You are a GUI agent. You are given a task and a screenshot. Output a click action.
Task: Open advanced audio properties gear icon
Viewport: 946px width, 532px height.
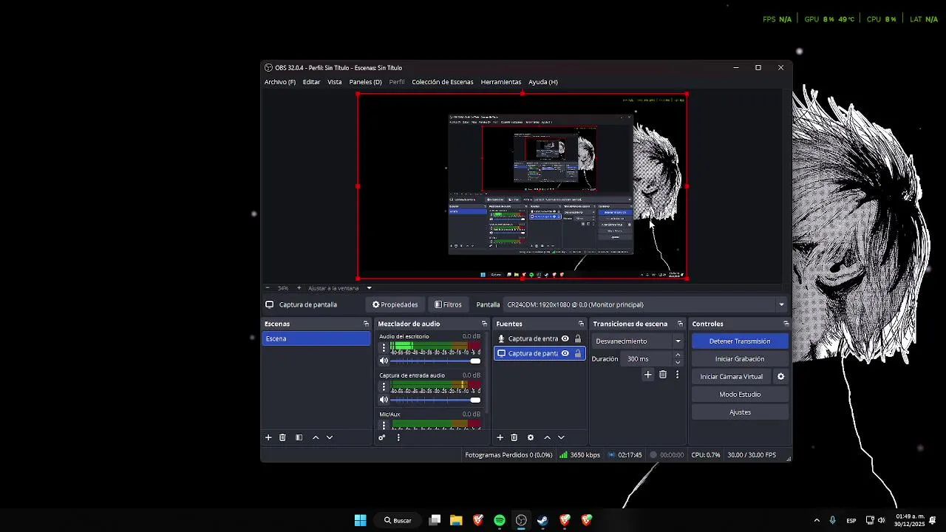[382, 437]
